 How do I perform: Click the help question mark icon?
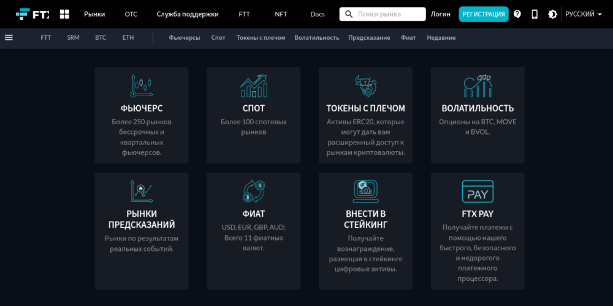pos(517,14)
